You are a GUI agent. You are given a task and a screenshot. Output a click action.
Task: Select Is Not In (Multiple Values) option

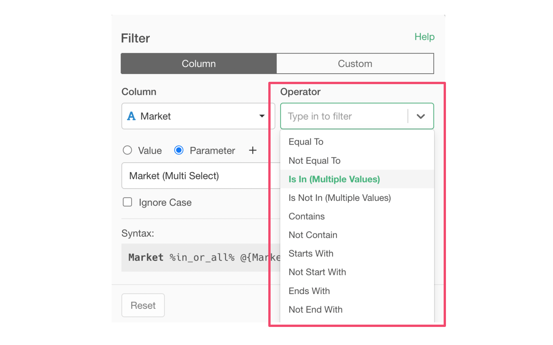(340, 198)
